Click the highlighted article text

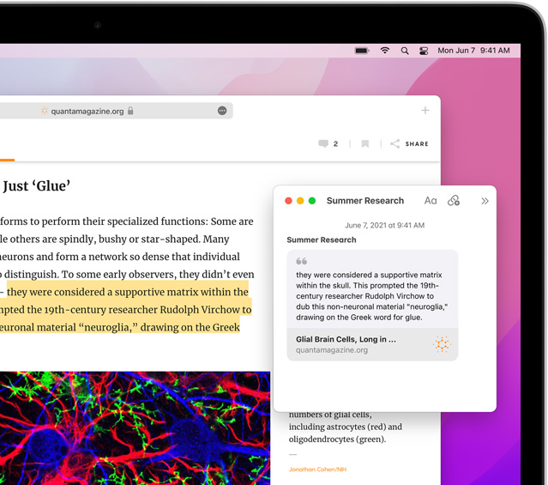point(129,293)
